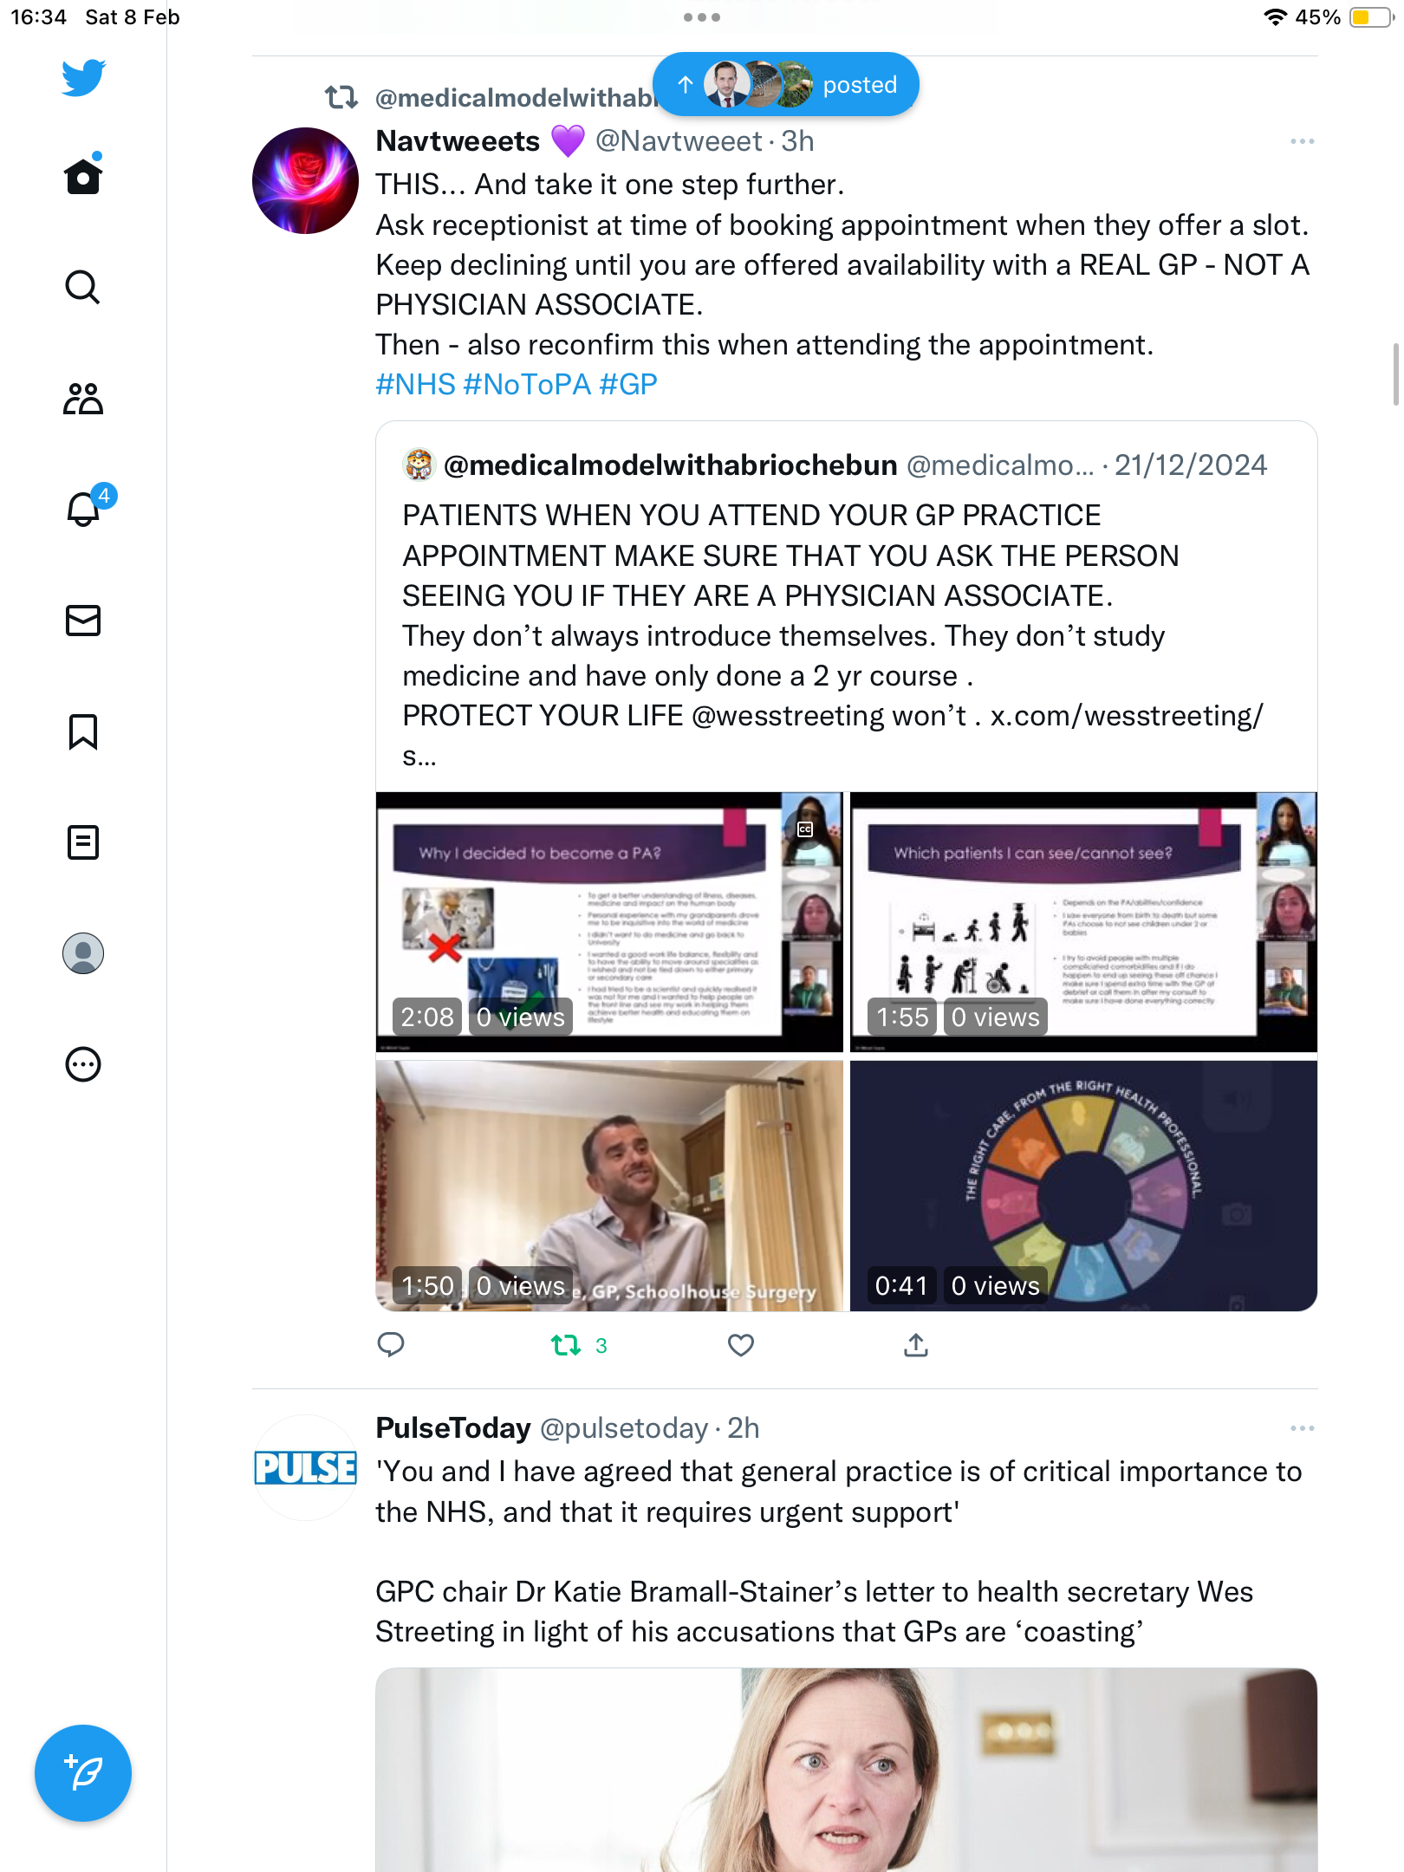The image size is (1404, 1872).
Task: Play the 'Why I decided to become a PA' video
Action: tap(609, 921)
